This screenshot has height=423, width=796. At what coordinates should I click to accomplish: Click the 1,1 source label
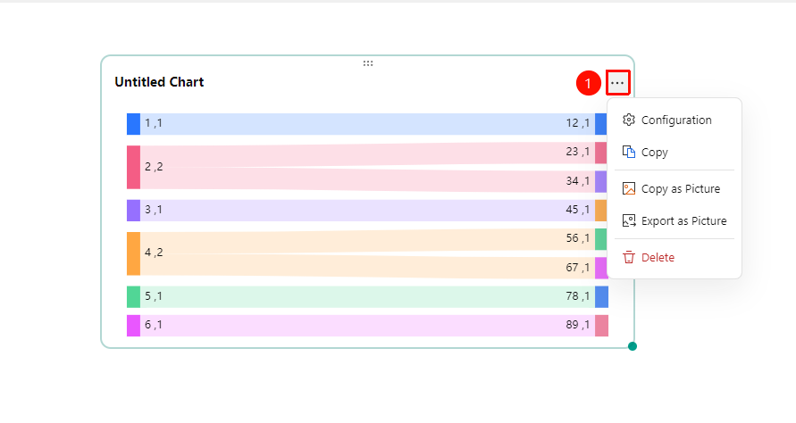point(154,123)
